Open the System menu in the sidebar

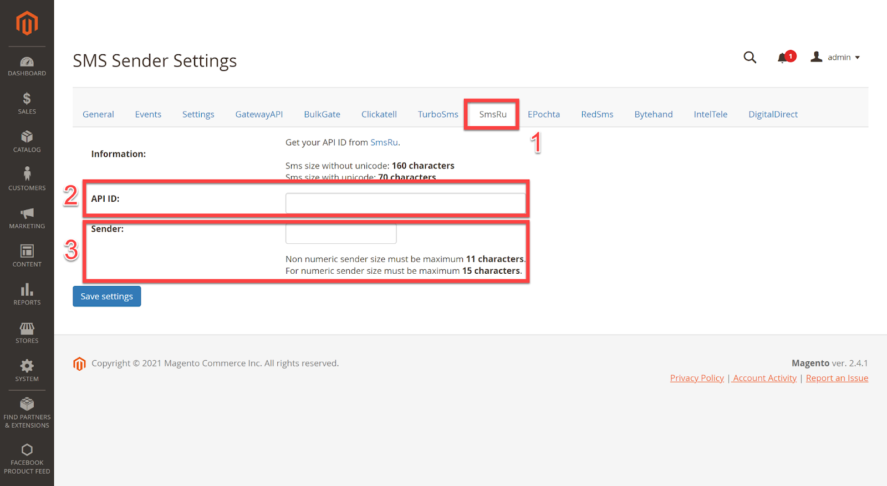point(27,371)
